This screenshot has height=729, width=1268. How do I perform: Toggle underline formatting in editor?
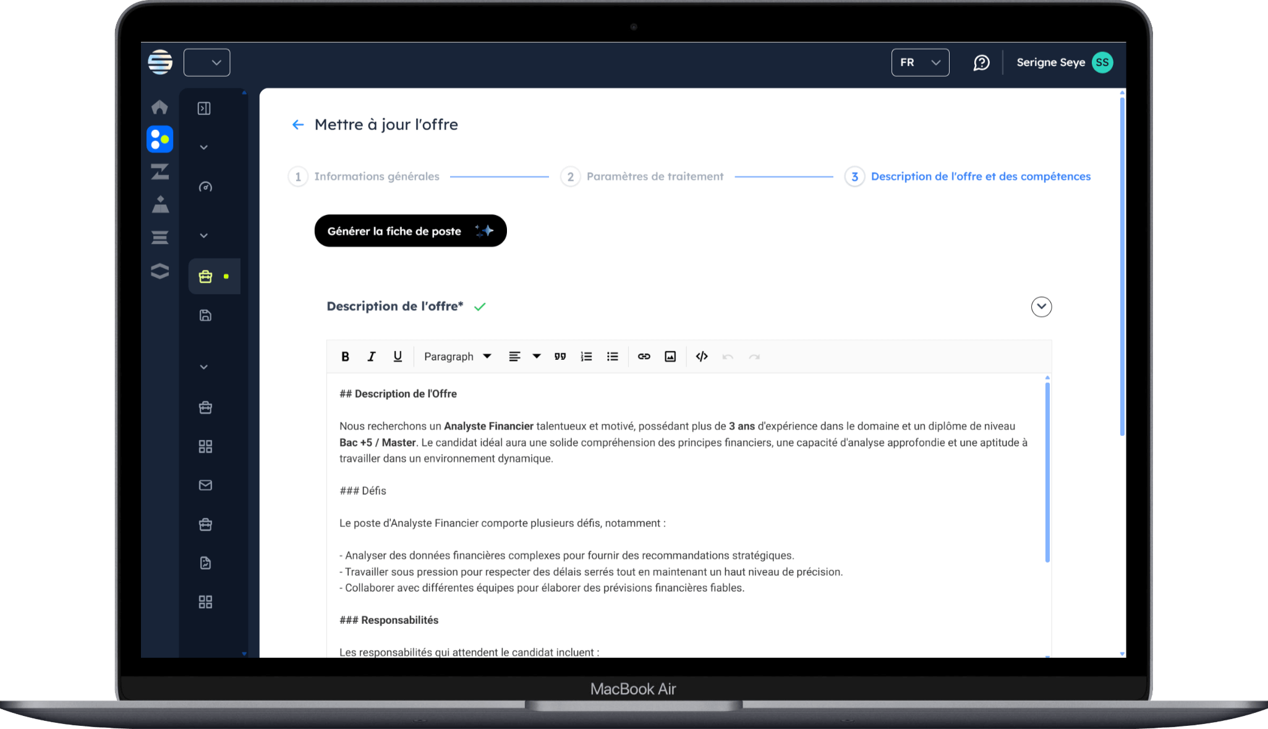(398, 356)
